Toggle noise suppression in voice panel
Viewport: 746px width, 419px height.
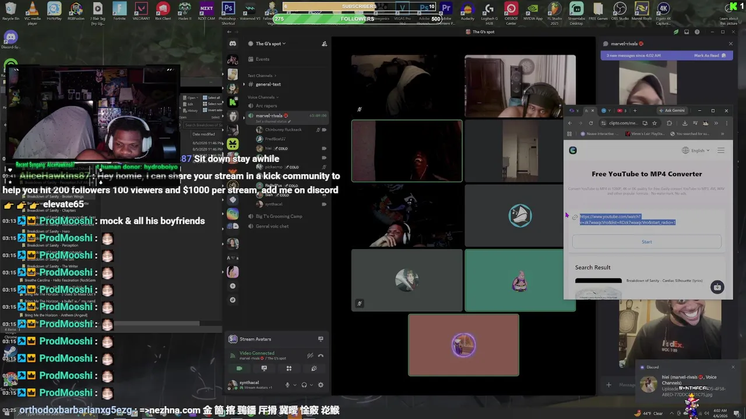[310, 356]
